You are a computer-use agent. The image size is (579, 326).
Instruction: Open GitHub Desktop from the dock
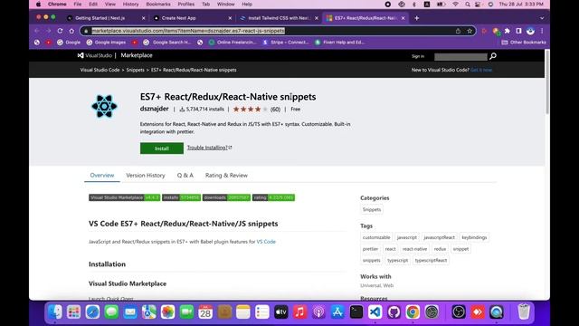pos(394,312)
